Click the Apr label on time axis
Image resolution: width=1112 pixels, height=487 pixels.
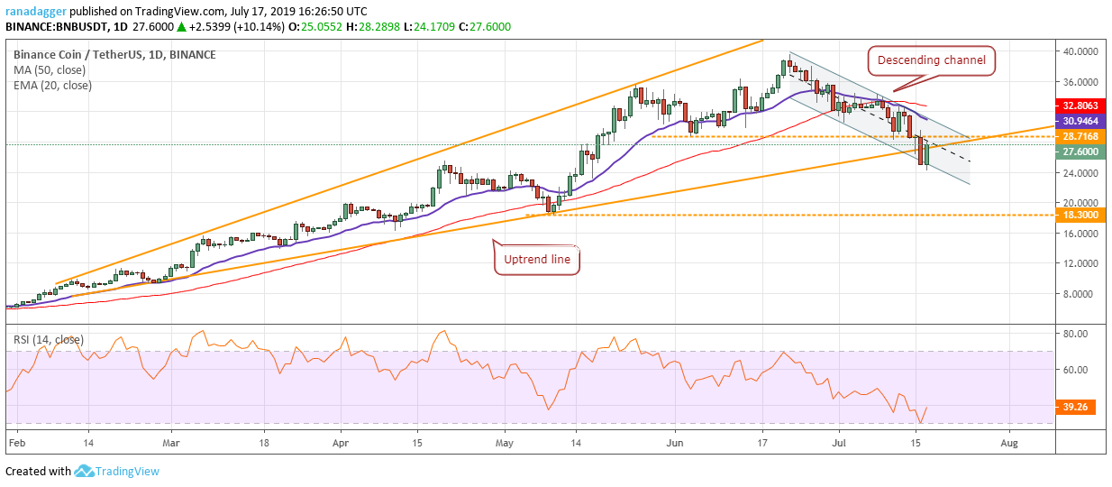coord(341,444)
